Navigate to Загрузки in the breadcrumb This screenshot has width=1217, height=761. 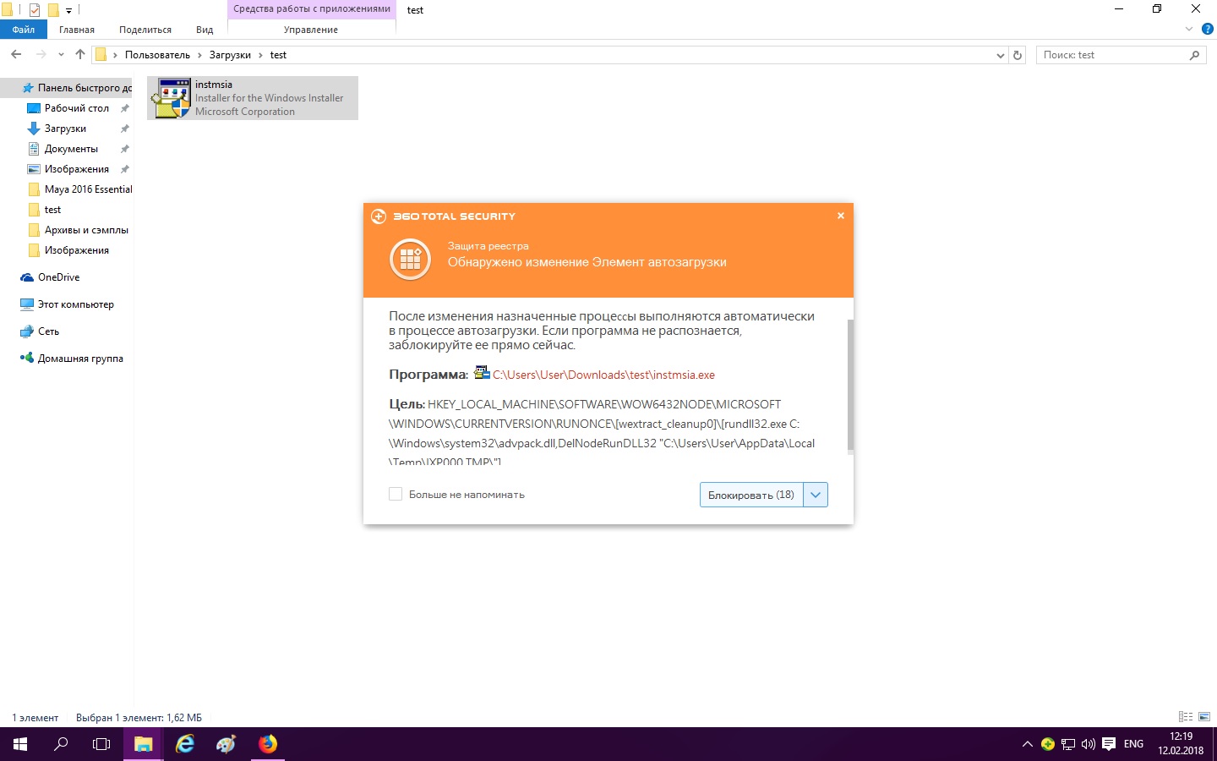click(230, 55)
